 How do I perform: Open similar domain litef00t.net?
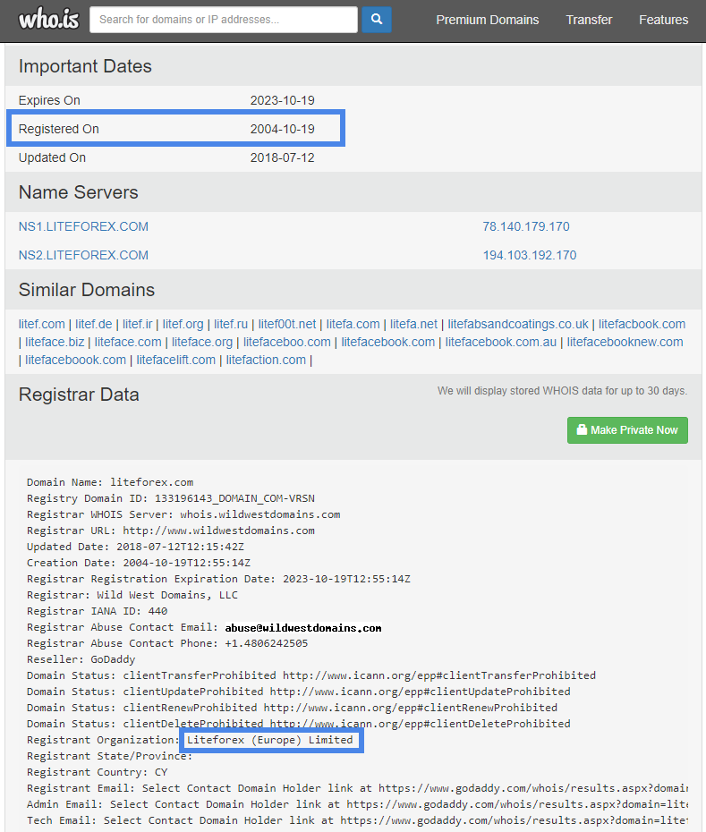click(287, 324)
